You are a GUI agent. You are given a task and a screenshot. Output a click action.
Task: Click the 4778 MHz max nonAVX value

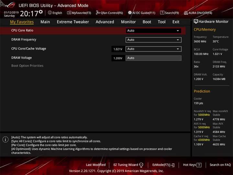(219, 119)
